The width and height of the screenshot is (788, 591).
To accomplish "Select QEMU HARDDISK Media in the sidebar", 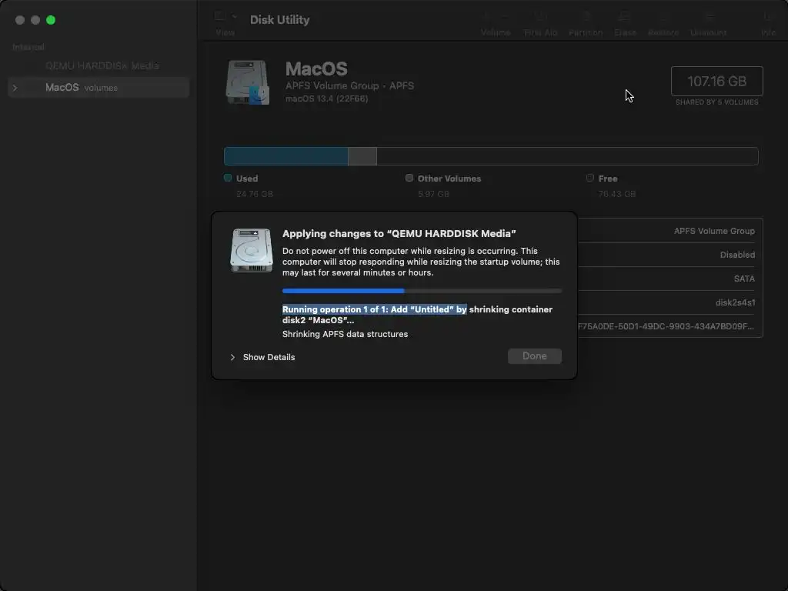I will tap(102, 66).
